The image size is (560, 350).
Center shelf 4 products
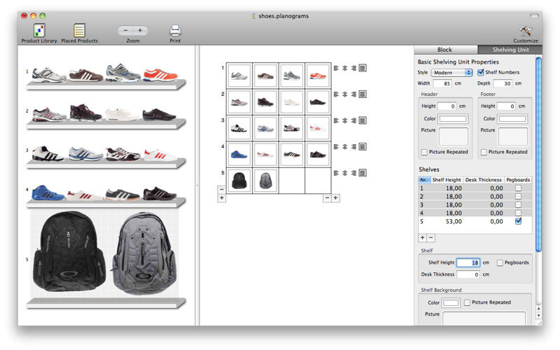[344, 146]
